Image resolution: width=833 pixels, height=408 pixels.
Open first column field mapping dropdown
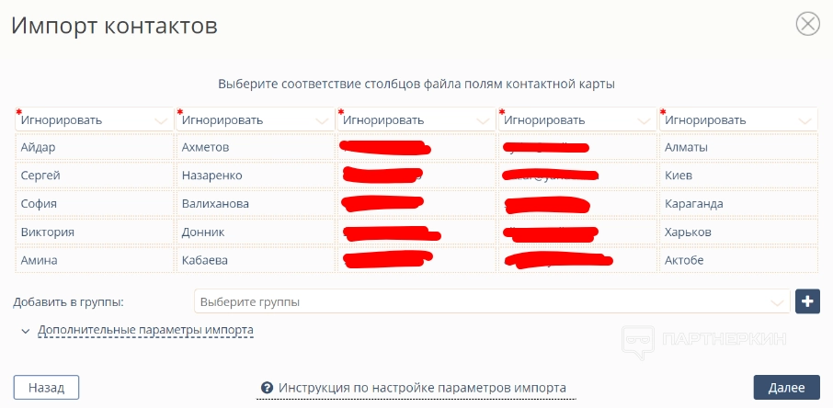94,119
